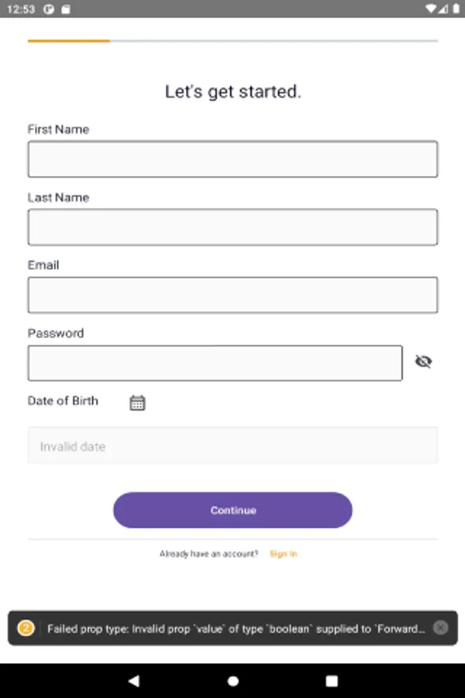Viewport: 465px width, 698px height.
Task: Tap the Invalid date field
Action: 232,446
